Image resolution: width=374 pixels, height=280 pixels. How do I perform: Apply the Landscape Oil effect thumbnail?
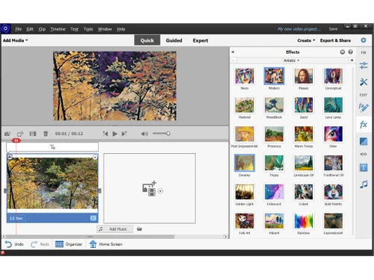304,163
